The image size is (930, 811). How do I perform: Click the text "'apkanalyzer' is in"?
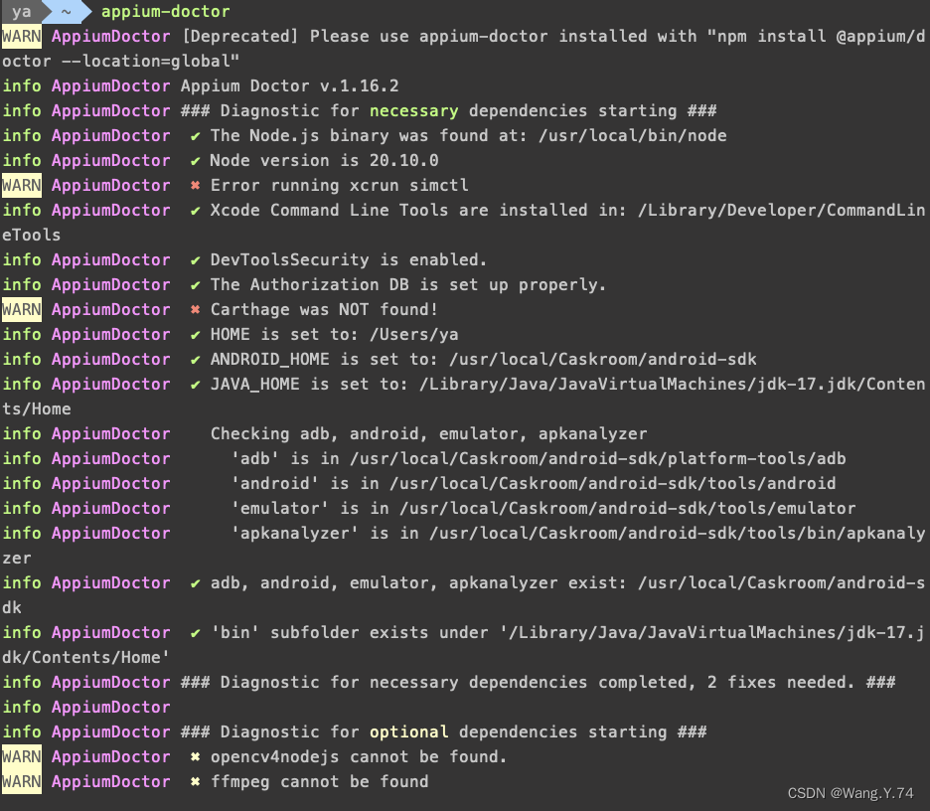(325, 533)
